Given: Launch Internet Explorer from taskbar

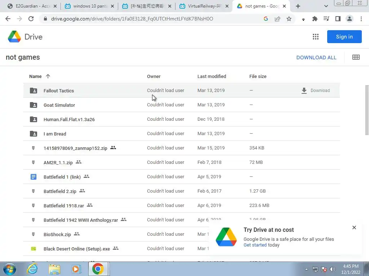Looking at the screenshot, I should (x=32, y=269).
